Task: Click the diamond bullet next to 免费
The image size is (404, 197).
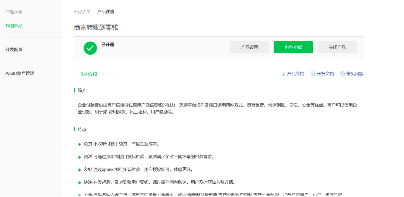Action: [x=79, y=144]
